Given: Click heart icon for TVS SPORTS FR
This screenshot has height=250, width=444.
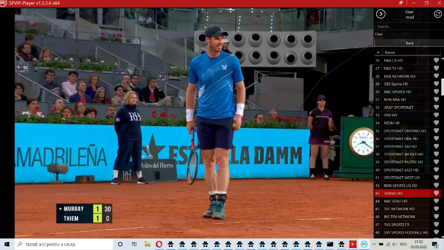Looking at the screenshot, I should pos(436,225).
